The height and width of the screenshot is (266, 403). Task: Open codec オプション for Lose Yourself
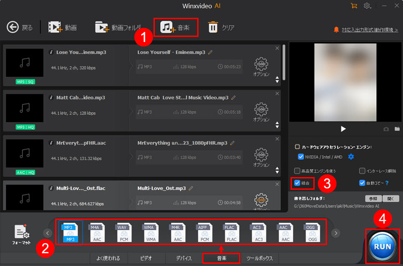click(x=261, y=67)
